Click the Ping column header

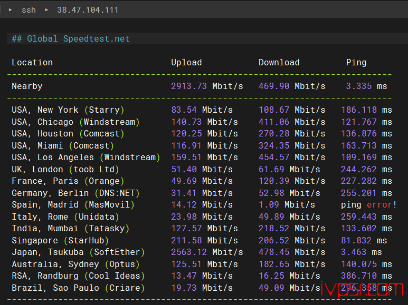pyautogui.click(x=356, y=62)
